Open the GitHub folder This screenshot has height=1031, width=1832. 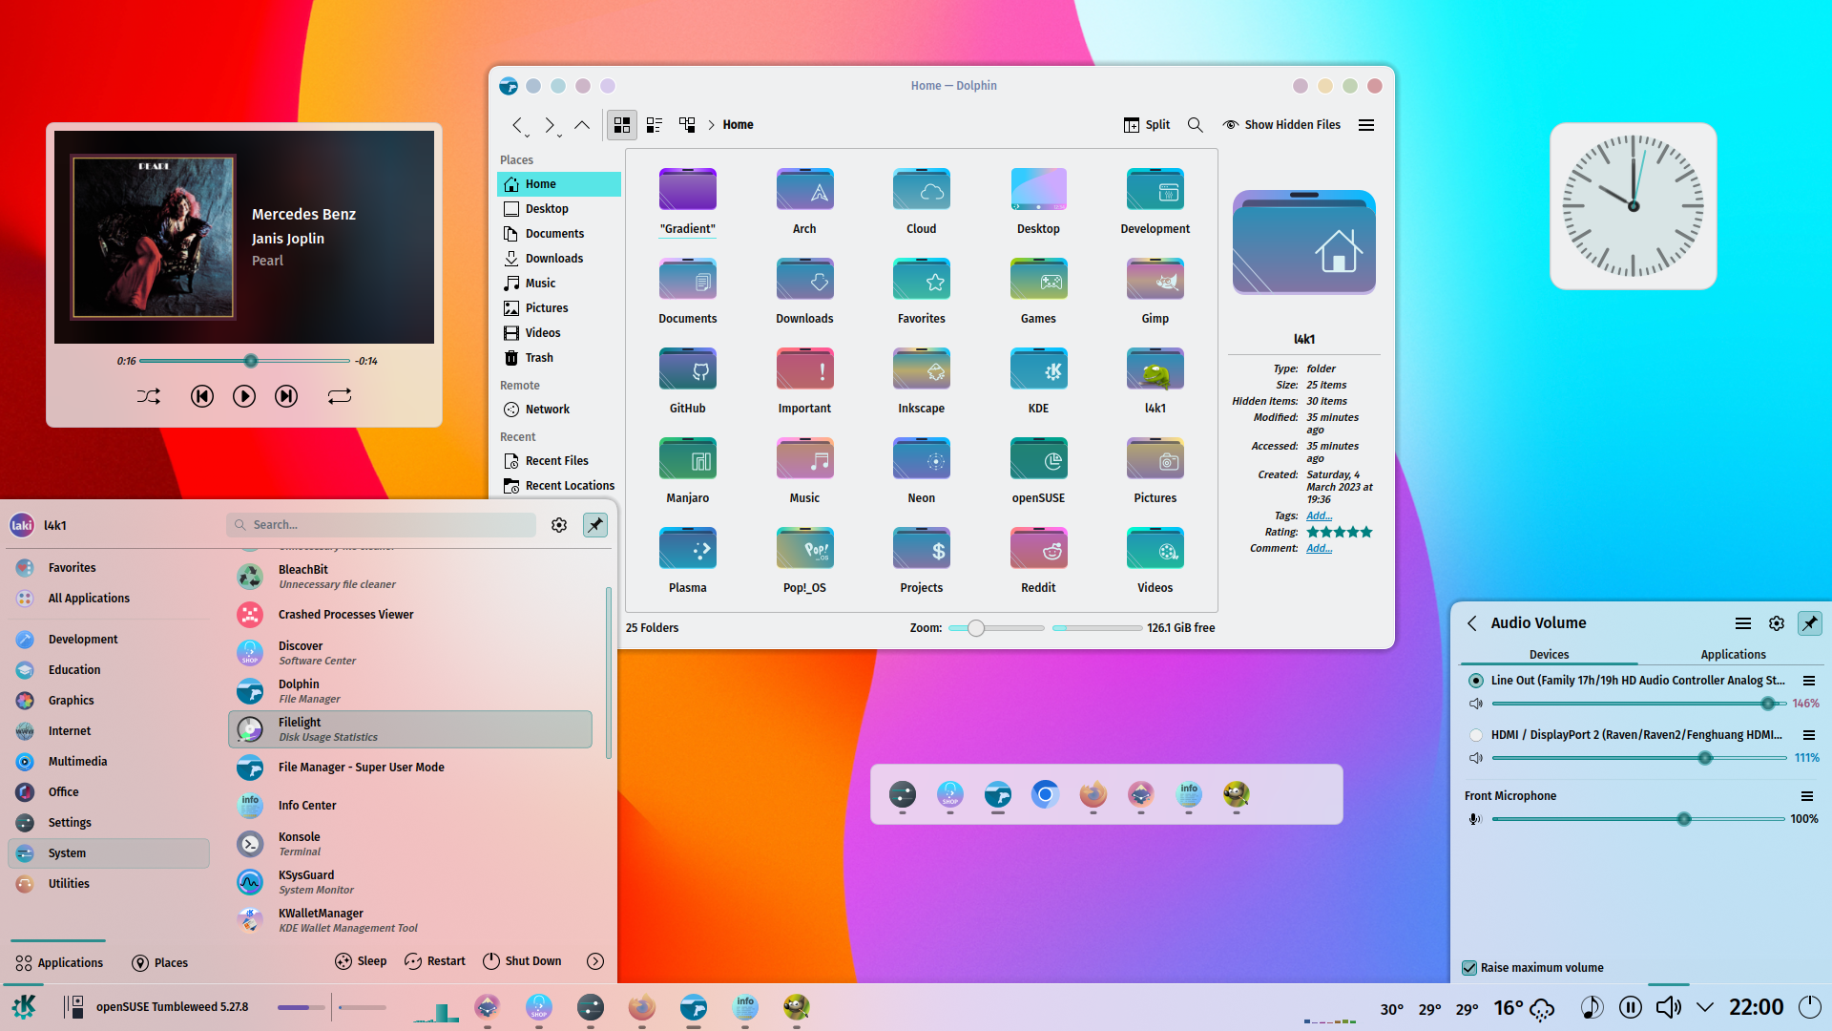click(688, 380)
